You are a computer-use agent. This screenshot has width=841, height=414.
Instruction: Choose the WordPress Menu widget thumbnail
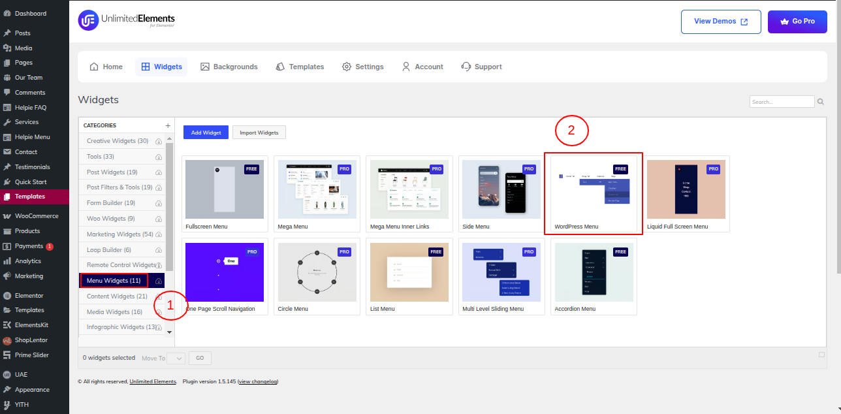(x=594, y=189)
